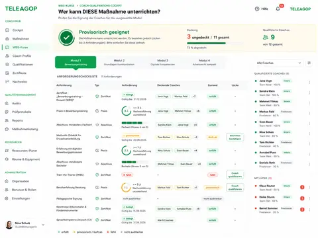Open the Reports sidebar icon

coord(7,120)
